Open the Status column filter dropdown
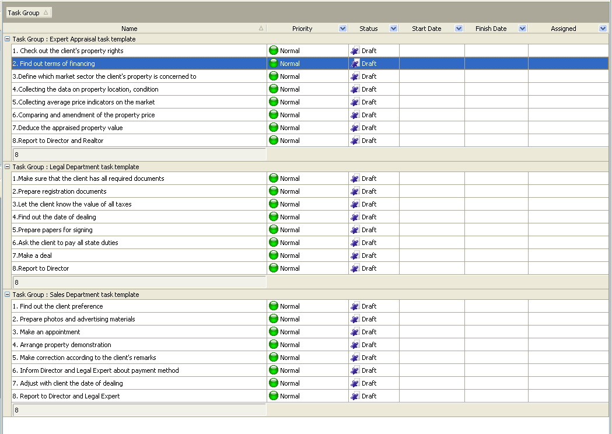The width and height of the screenshot is (612, 434). [393, 29]
